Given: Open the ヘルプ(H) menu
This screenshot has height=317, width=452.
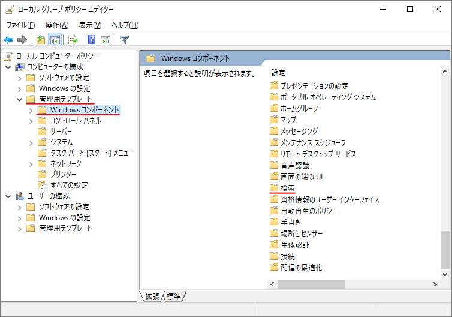Looking at the screenshot, I should (125, 25).
